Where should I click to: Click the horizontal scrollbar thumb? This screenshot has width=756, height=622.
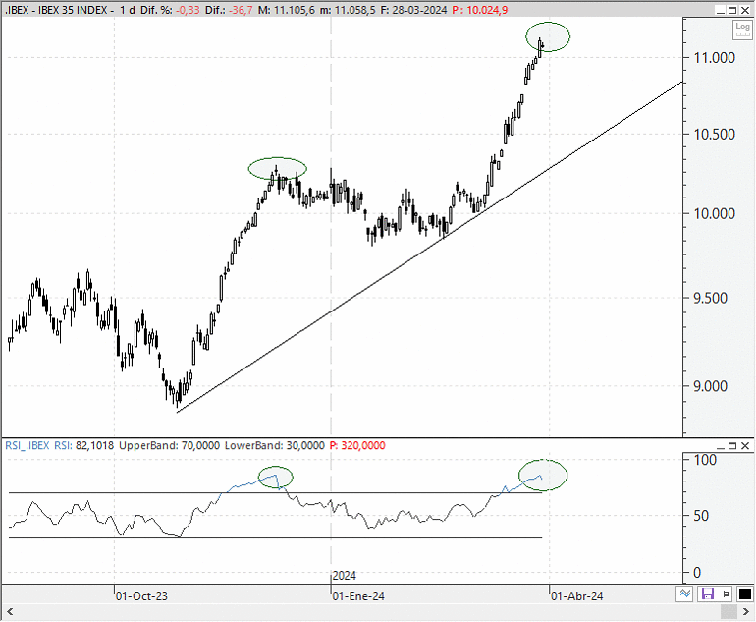click(x=729, y=612)
